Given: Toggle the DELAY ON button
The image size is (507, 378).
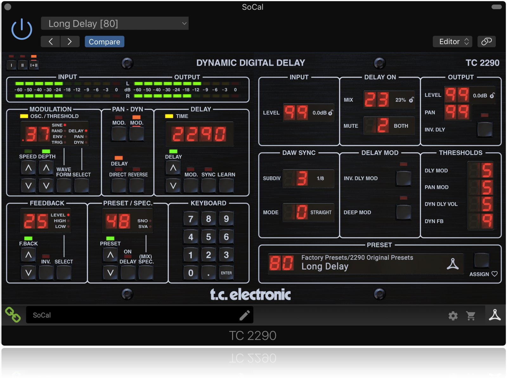Looking at the screenshot, I should 128,273.
